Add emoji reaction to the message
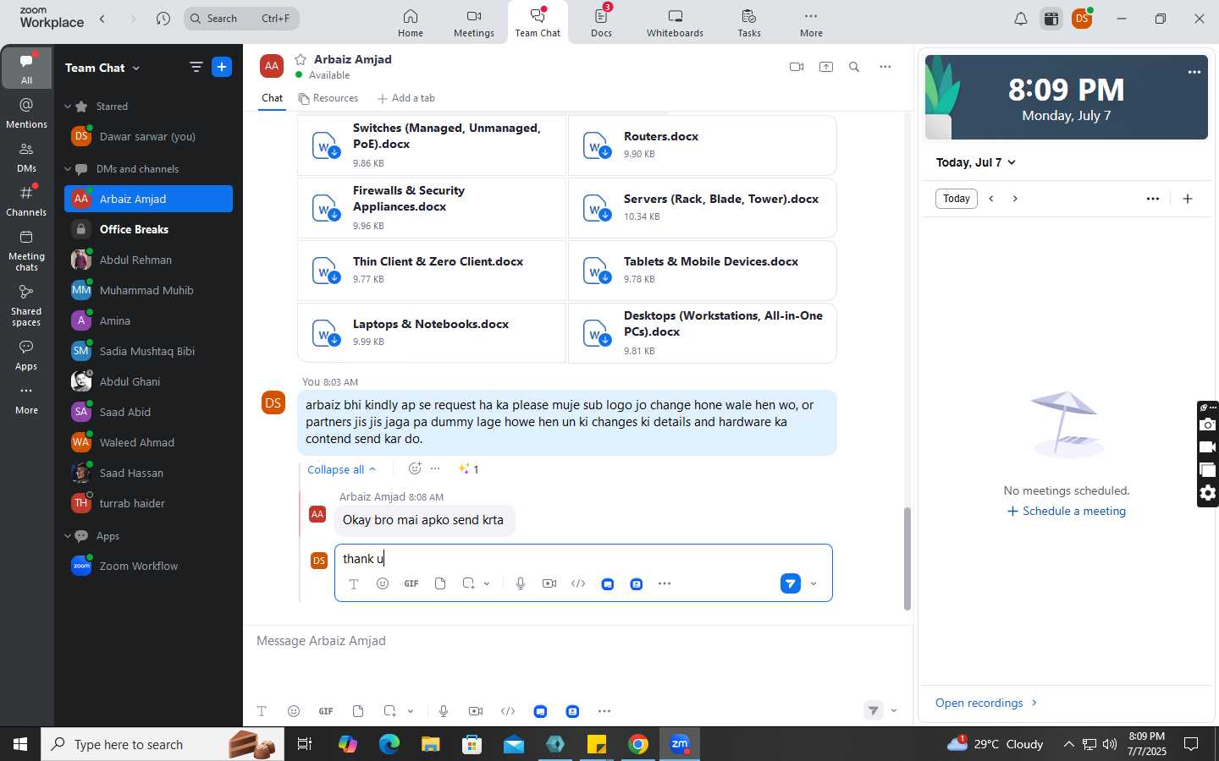Screen dimensions: 1219x761 (415, 468)
